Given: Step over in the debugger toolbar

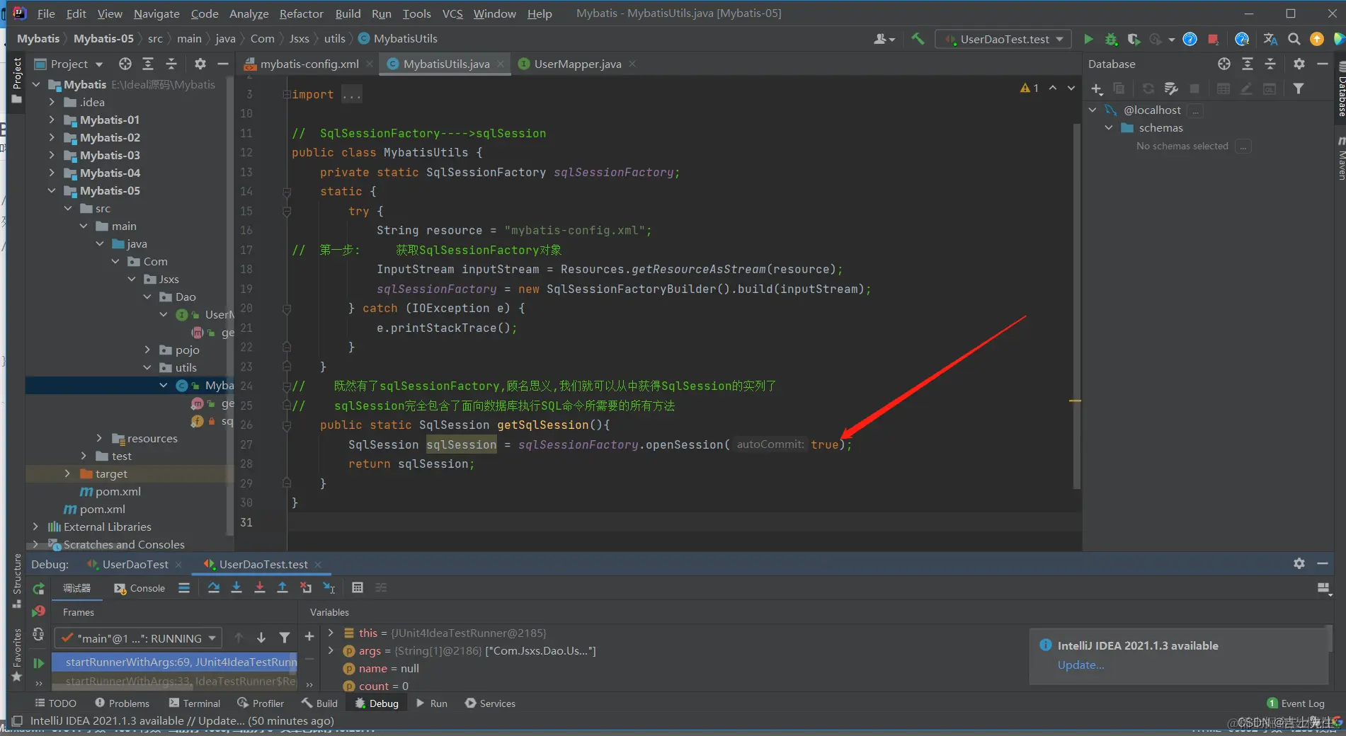Looking at the screenshot, I should click(214, 587).
